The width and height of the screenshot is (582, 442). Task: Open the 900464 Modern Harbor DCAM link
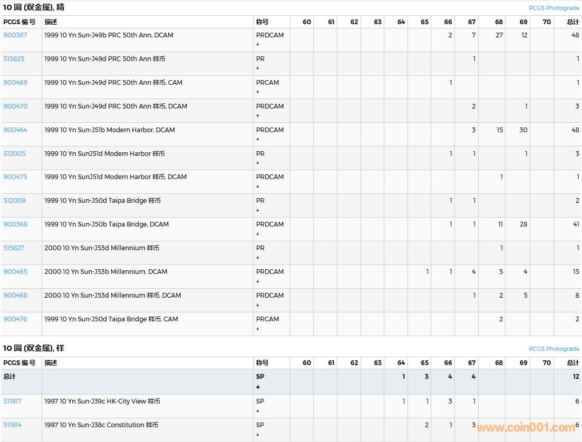click(15, 130)
